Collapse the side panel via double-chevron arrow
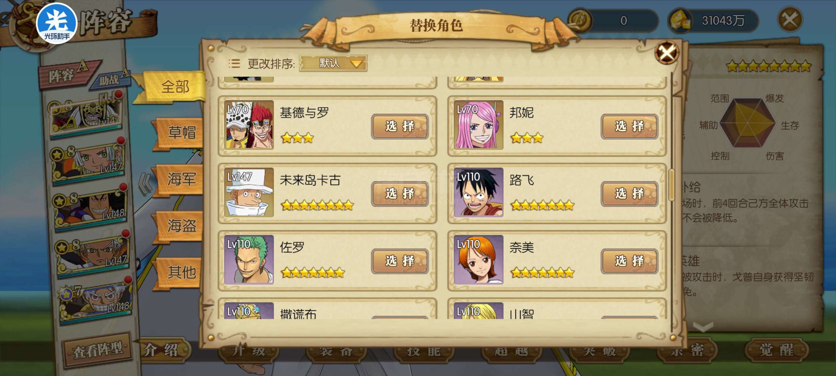Viewport: 836px width, 376px height. [x=145, y=184]
